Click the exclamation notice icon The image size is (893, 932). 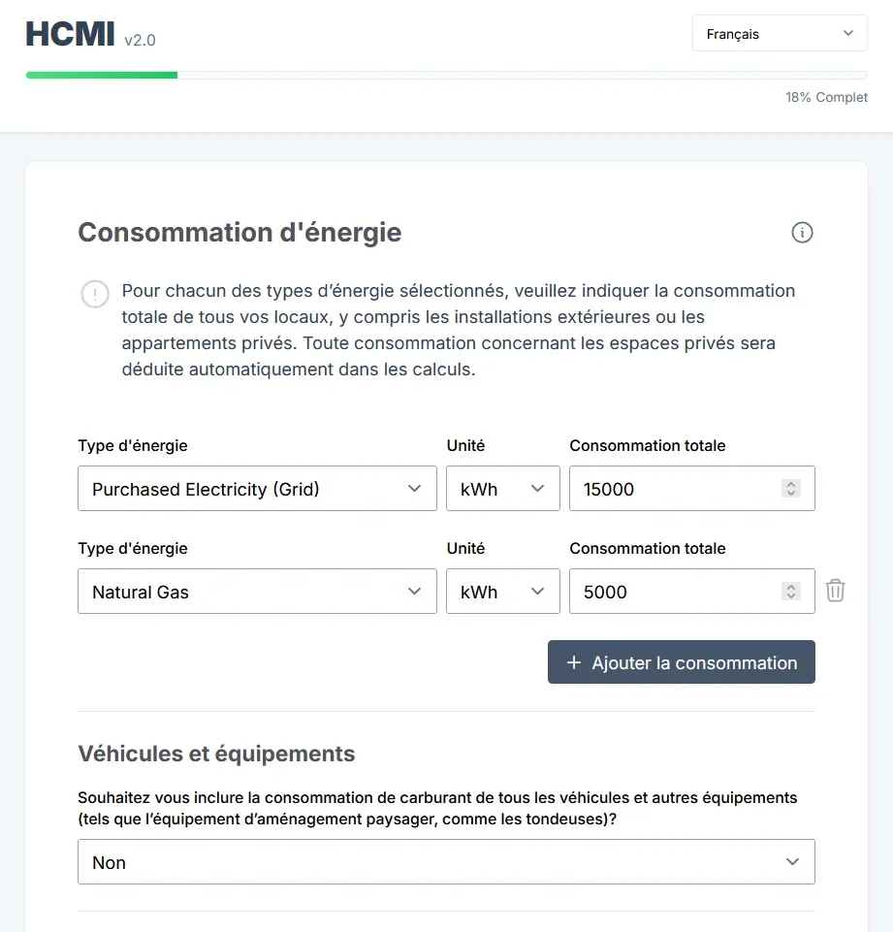[95, 294]
